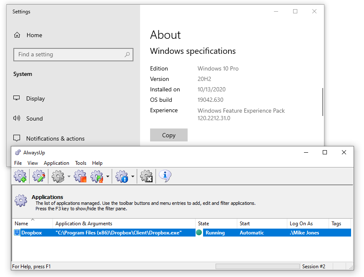This screenshot has height=277, width=364.
Task: Click the Sound speaker icon
Action: coord(17,118)
